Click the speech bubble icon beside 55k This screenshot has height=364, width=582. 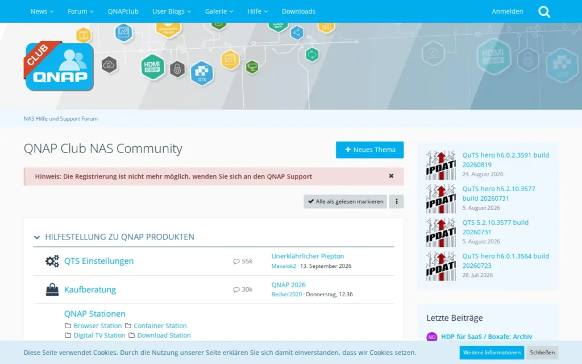(236, 262)
